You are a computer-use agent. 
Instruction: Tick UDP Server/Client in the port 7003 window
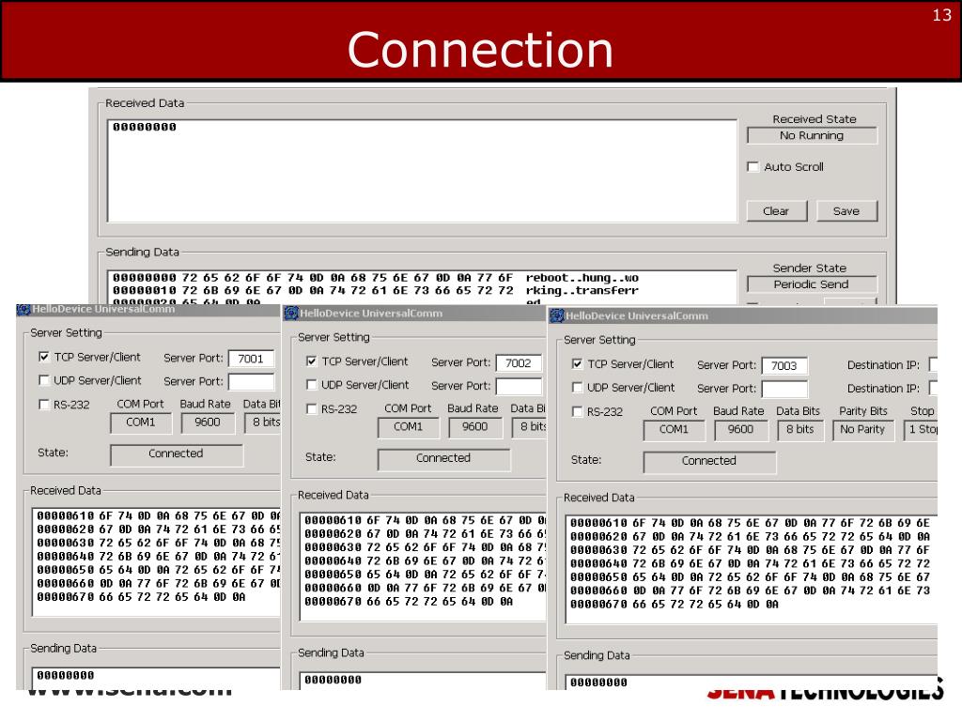tap(578, 388)
